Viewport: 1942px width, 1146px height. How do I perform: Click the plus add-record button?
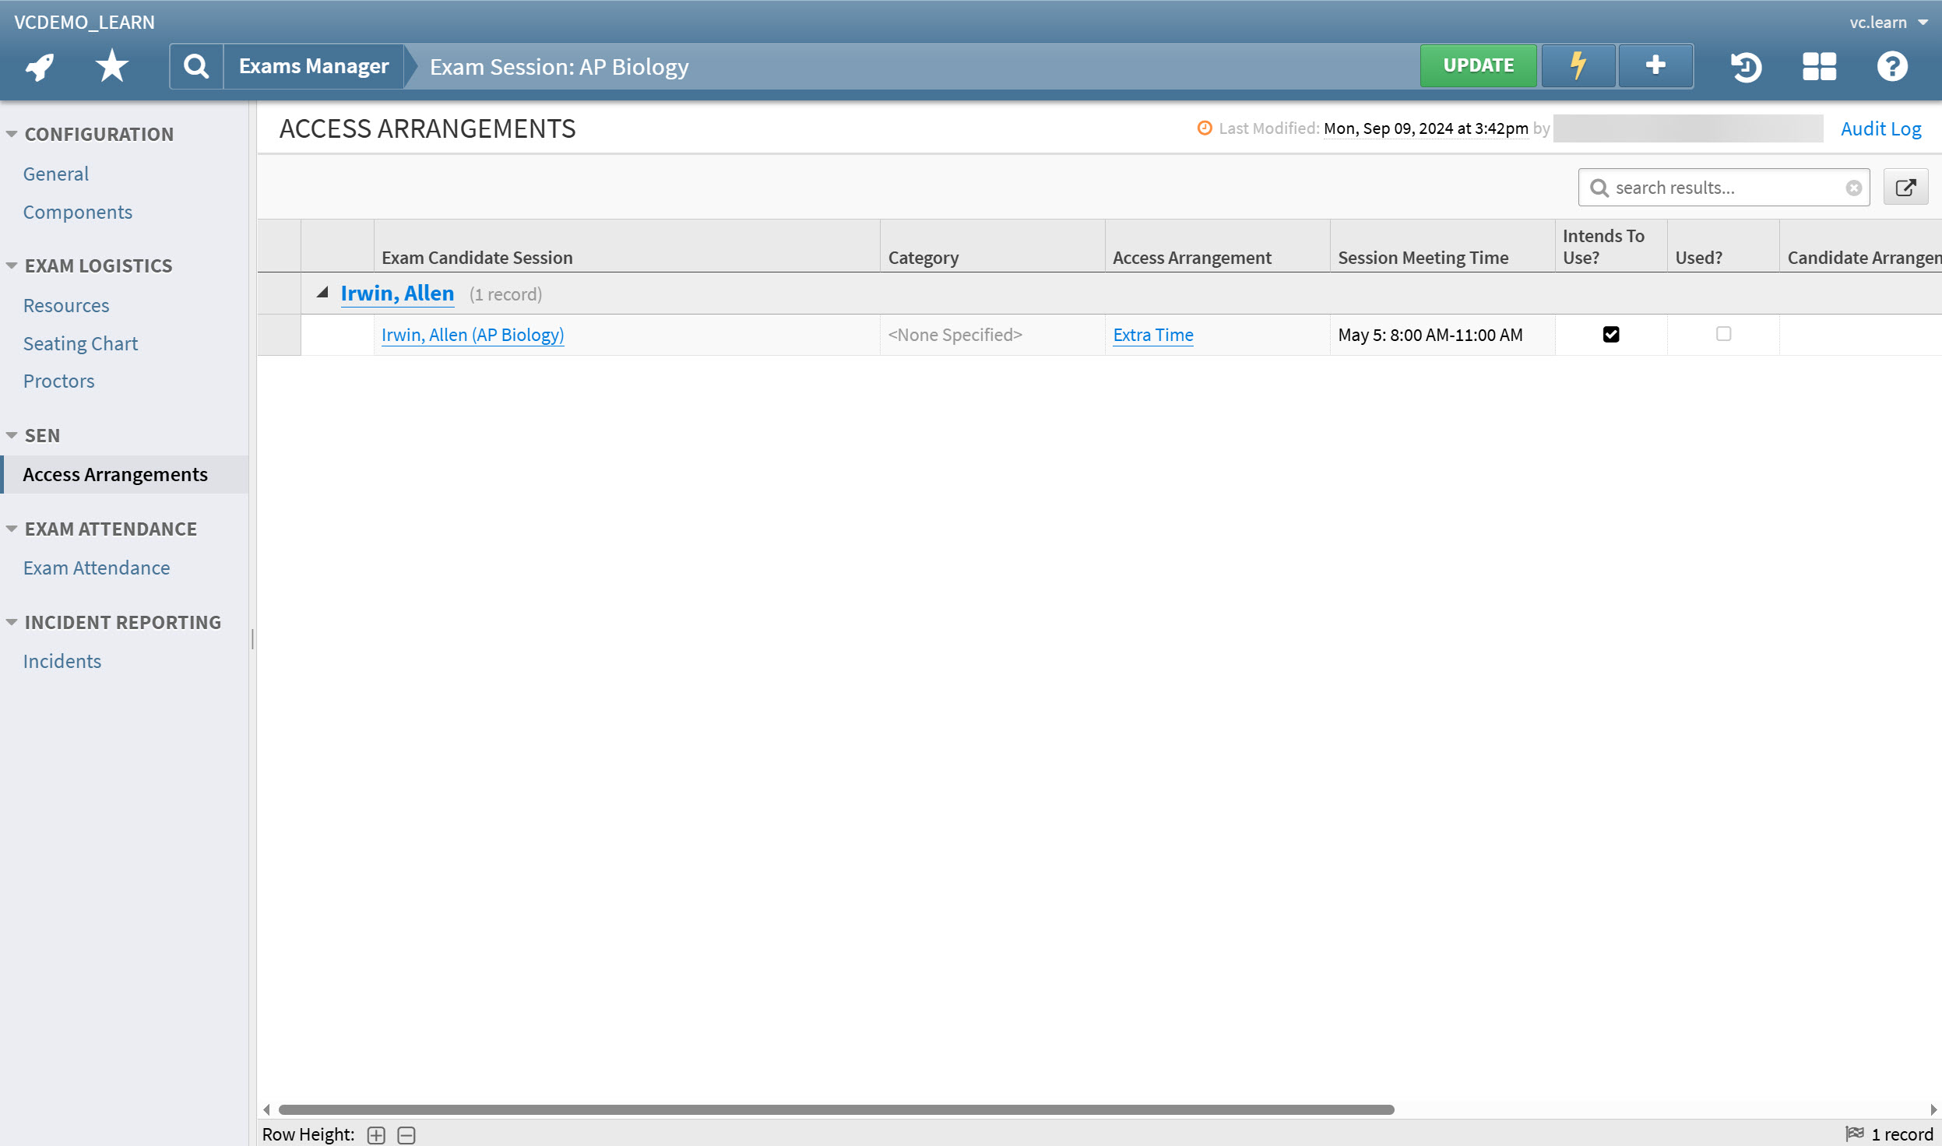pyautogui.click(x=1655, y=65)
